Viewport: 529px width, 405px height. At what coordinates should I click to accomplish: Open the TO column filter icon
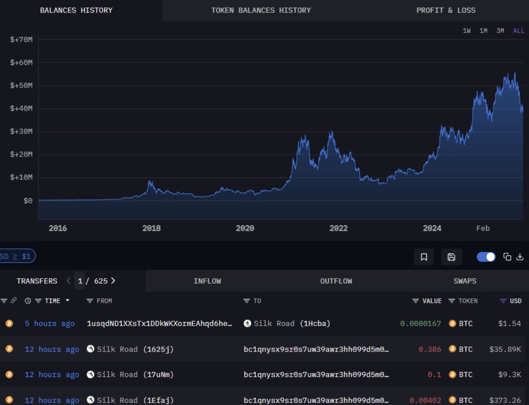click(x=247, y=301)
